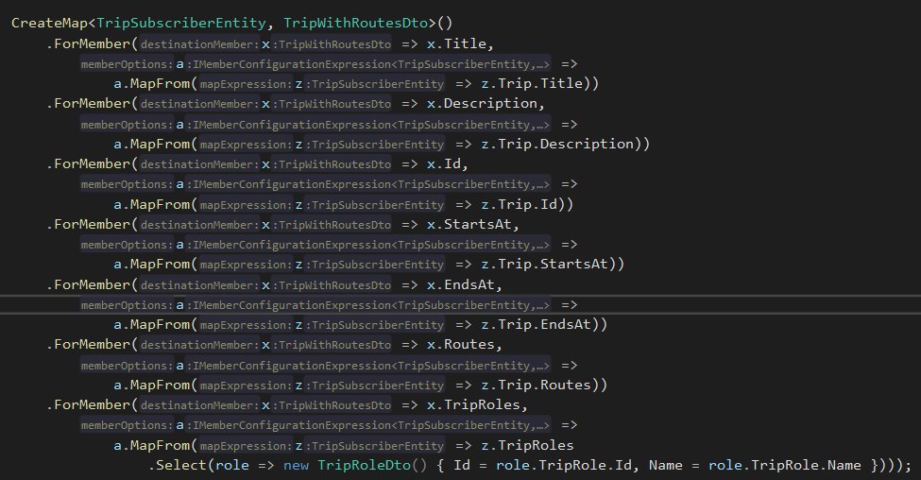
Task: Click MapFrom on the z.TripRoles line
Action: [160, 445]
